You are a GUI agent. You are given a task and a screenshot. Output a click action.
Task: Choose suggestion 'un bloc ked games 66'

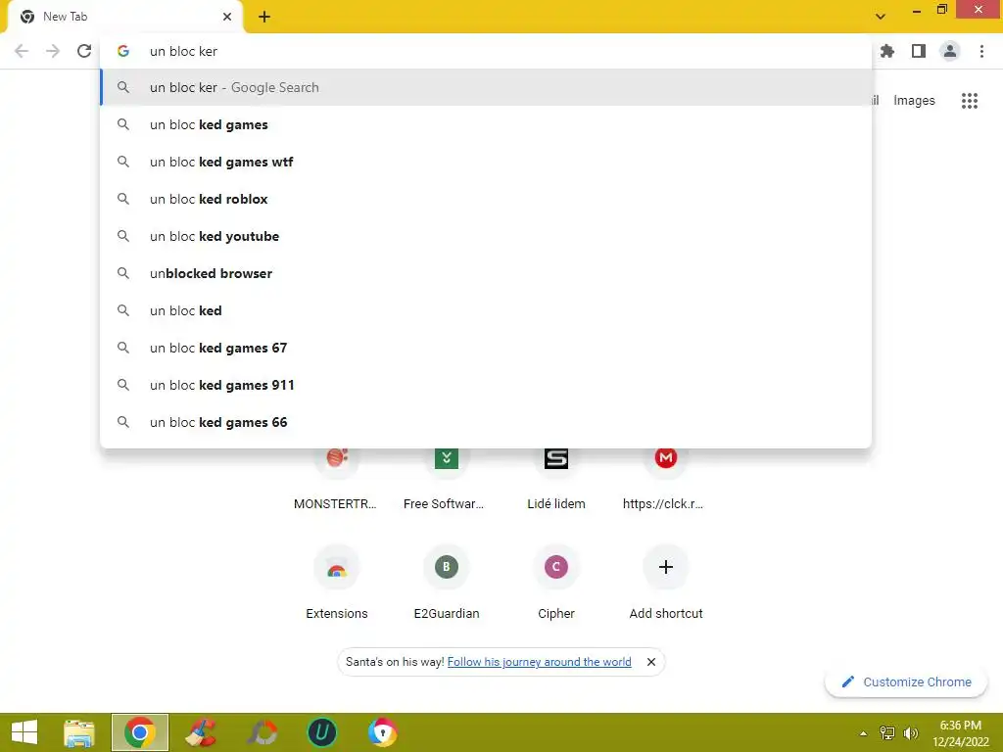click(486, 422)
